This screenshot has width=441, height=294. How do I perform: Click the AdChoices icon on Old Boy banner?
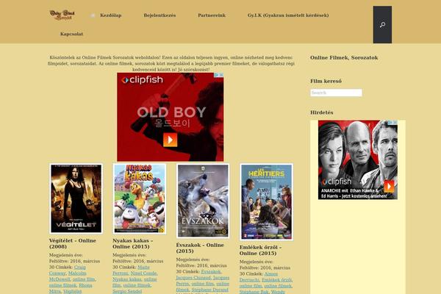point(220,76)
